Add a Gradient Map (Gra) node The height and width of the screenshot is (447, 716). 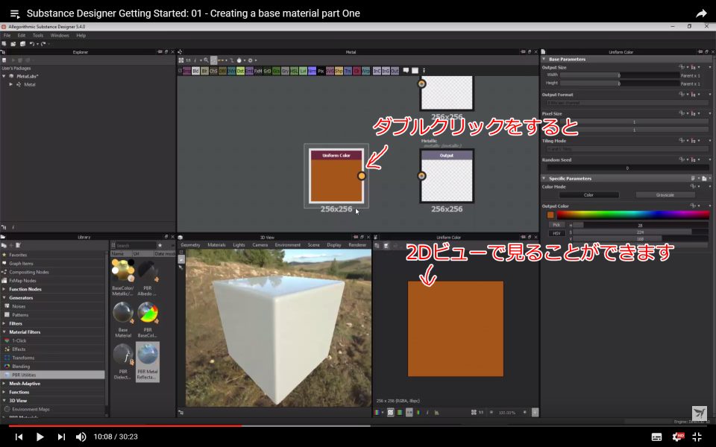pyautogui.click(x=276, y=71)
